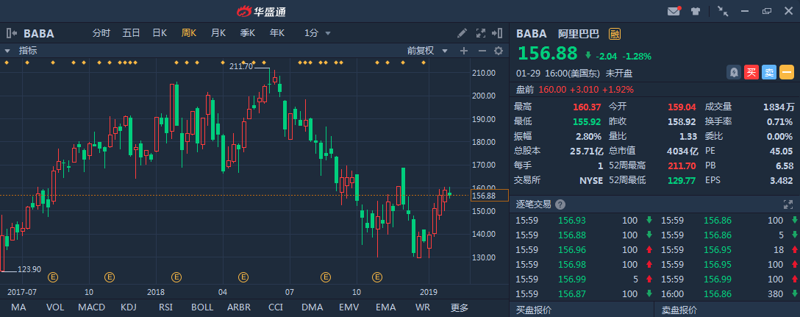Click the trade row priced 156.93

coord(581,221)
